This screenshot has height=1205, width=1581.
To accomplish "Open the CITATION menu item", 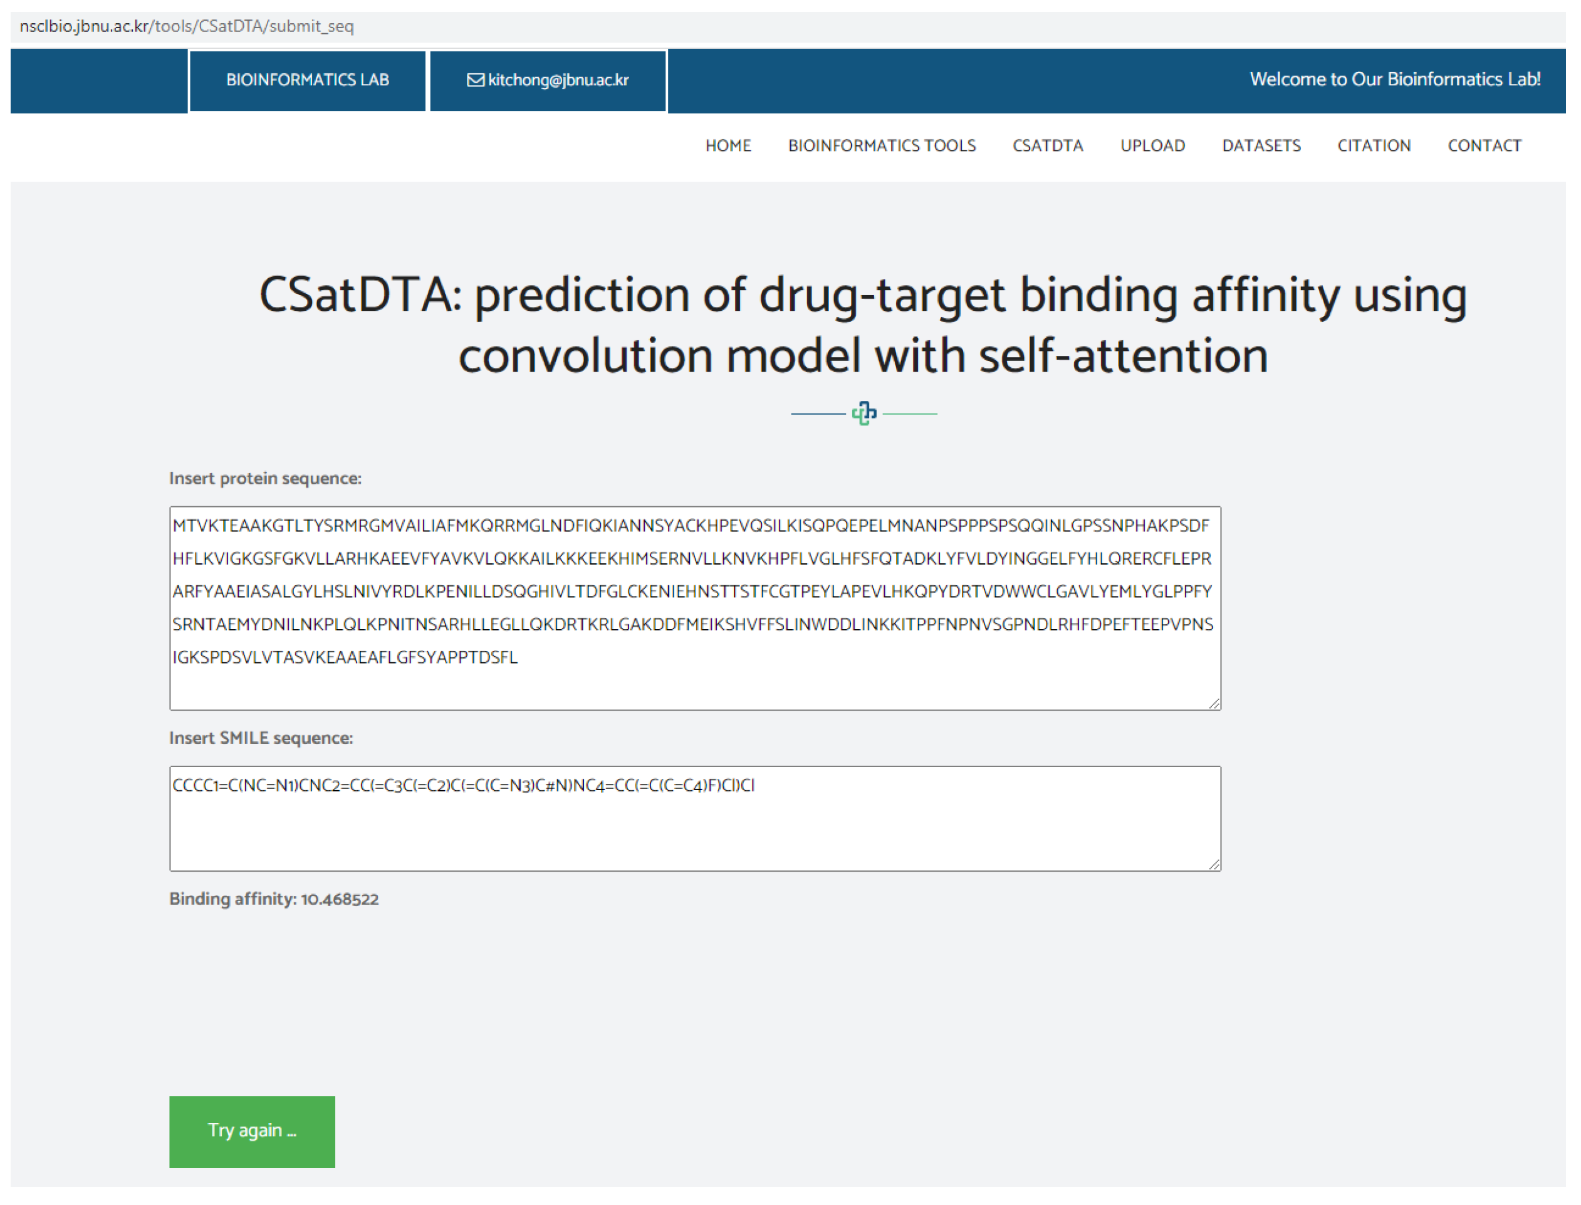I will (1374, 145).
